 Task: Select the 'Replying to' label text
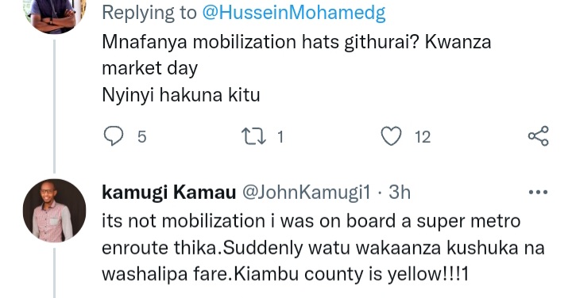pos(149,13)
